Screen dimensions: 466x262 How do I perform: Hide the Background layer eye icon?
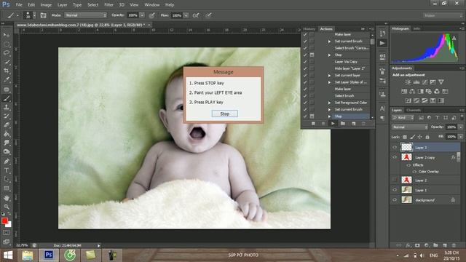395,200
